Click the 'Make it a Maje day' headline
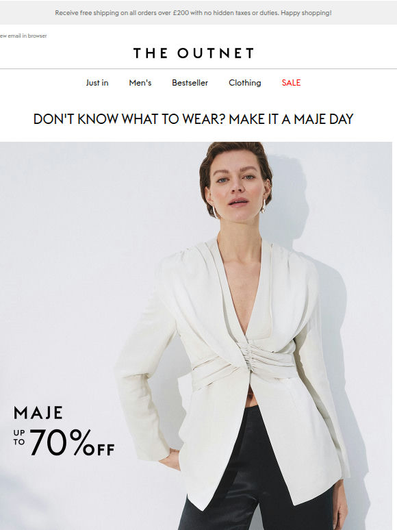The image size is (397, 530). click(x=193, y=119)
